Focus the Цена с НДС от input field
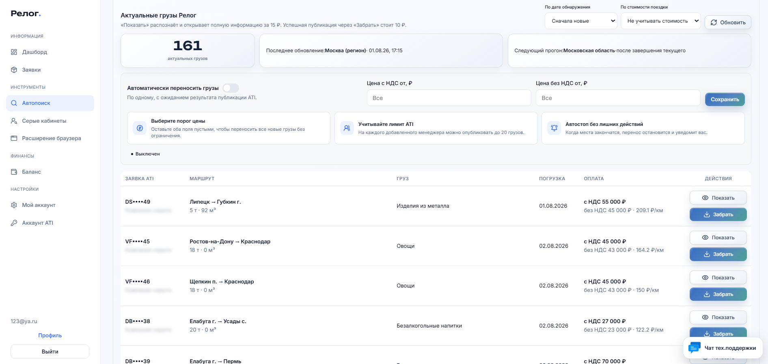 point(449,98)
